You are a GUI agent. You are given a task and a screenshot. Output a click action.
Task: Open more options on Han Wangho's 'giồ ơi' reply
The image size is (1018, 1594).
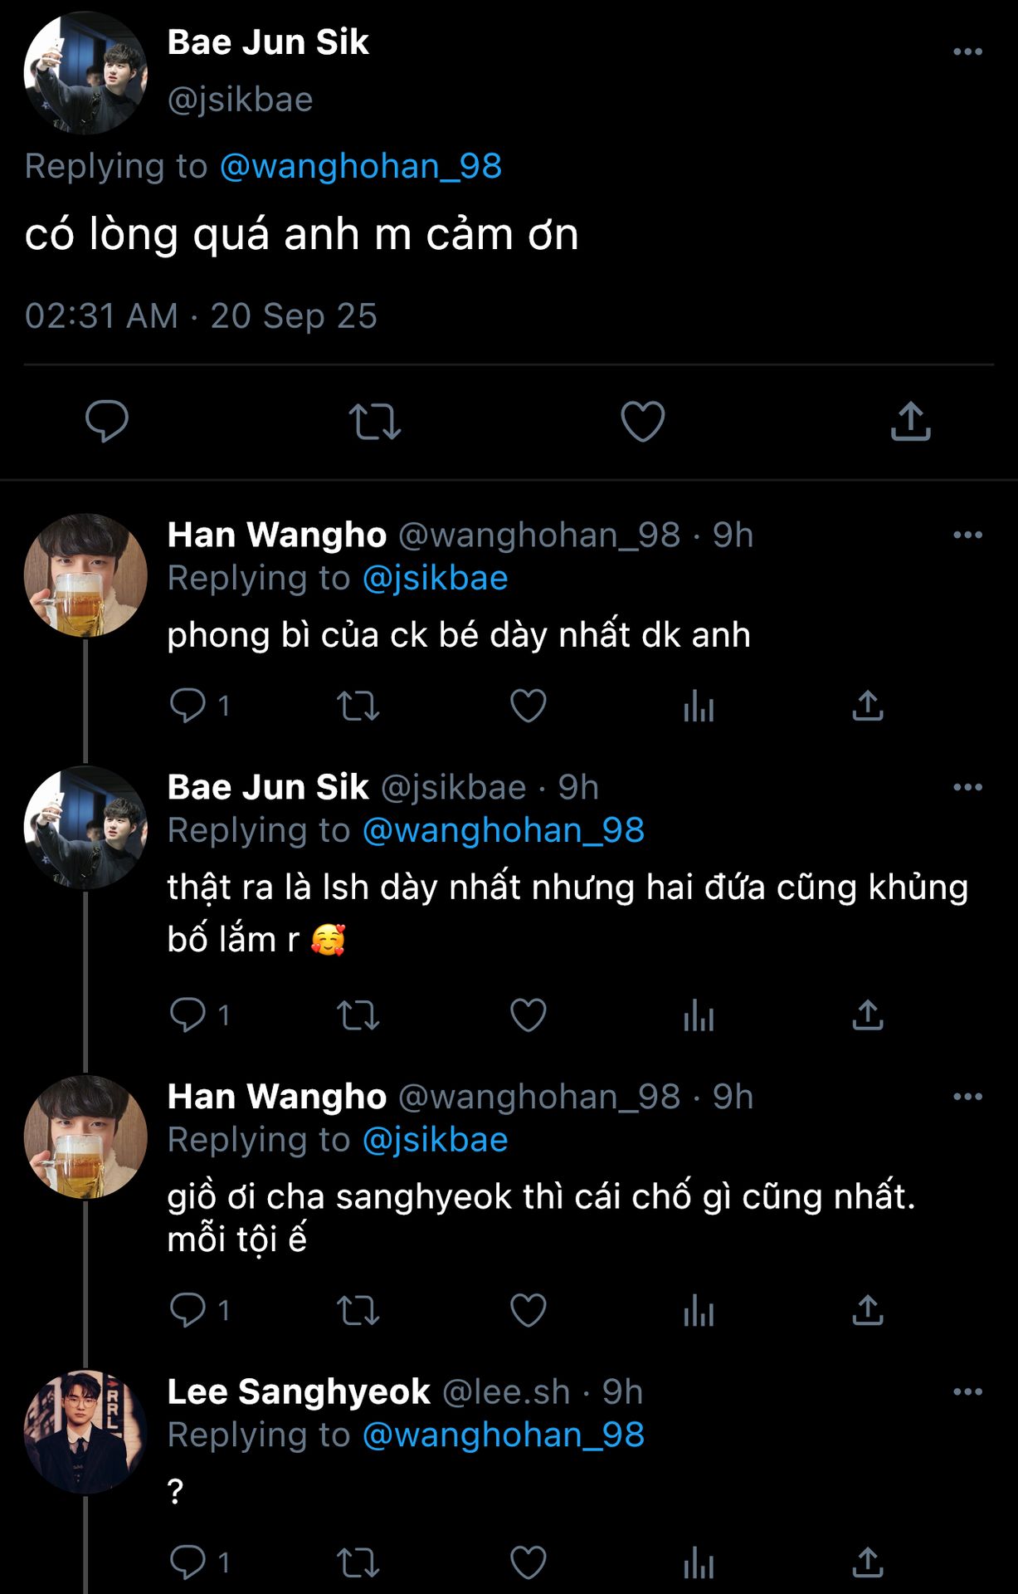[967, 1097]
